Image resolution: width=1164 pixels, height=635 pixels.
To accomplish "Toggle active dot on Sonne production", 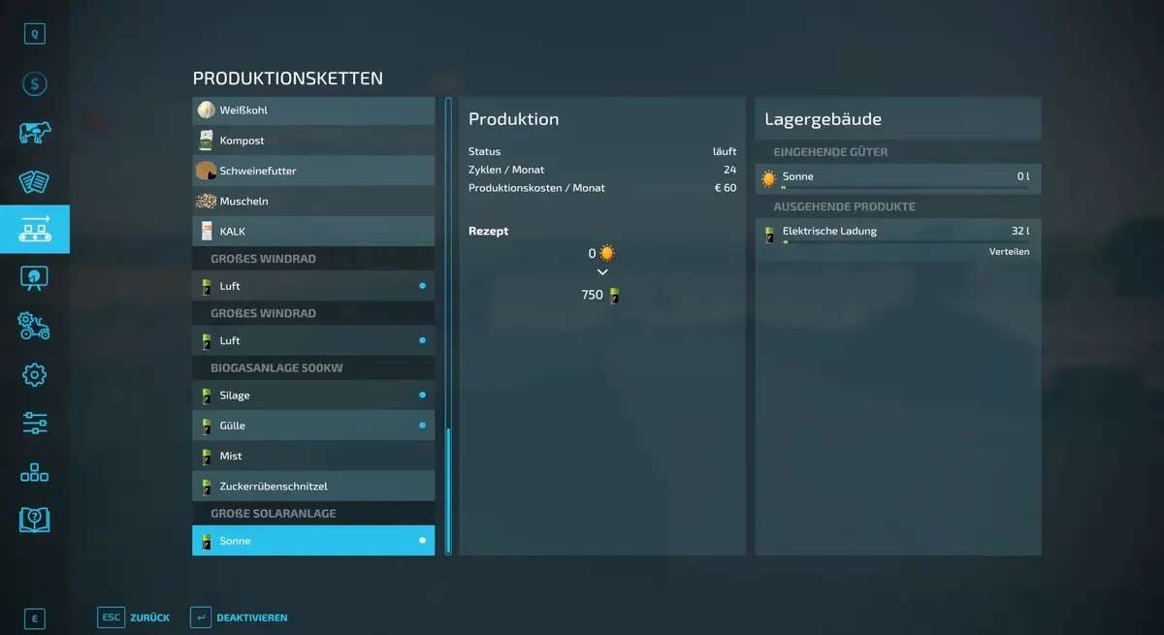I will pos(422,541).
